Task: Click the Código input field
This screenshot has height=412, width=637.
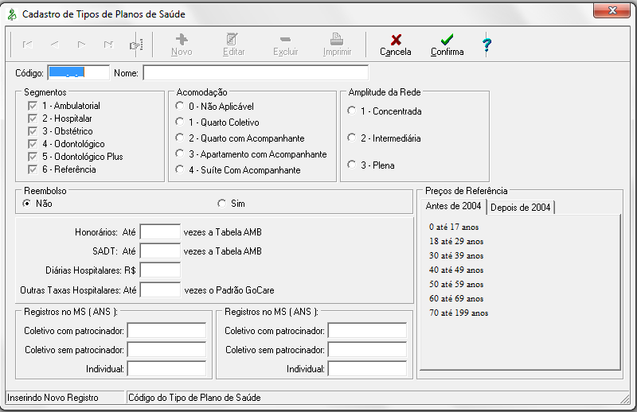Action: tap(79, 73)
